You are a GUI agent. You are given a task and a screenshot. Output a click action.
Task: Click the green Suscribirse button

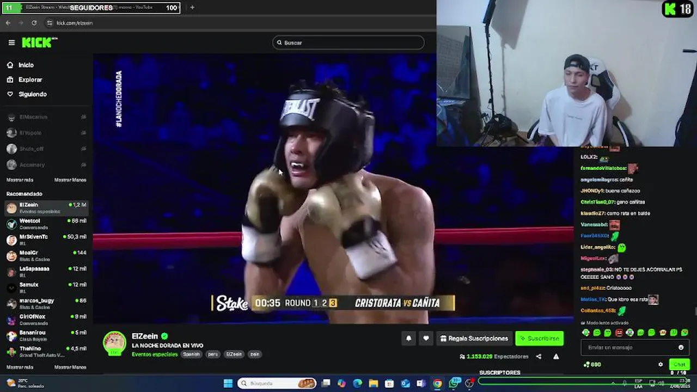point(539,338)
